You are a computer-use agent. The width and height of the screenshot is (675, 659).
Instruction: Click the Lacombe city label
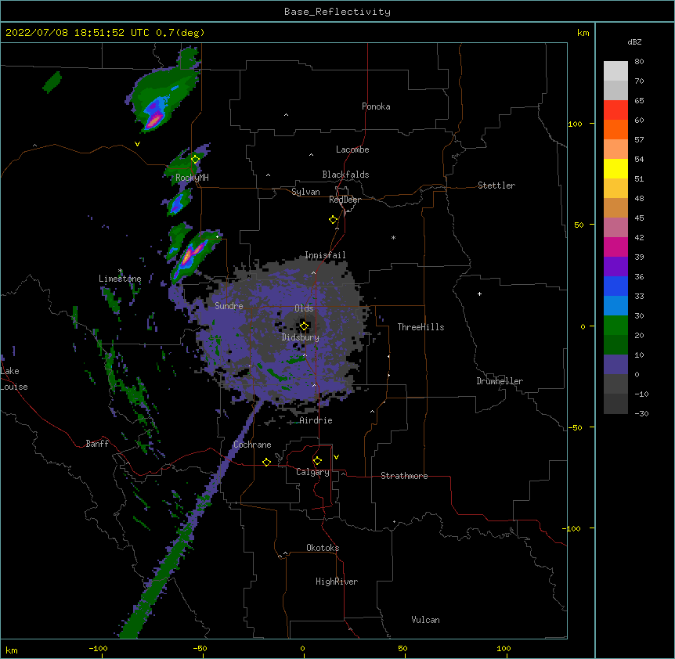[x=352, y=149]
